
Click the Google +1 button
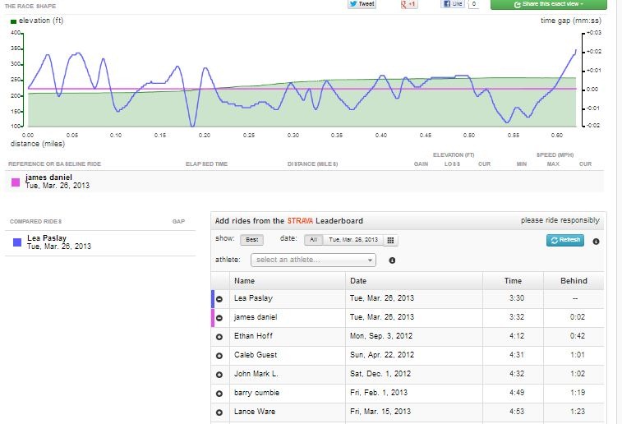pyautogui.click(x=408, y=4)
